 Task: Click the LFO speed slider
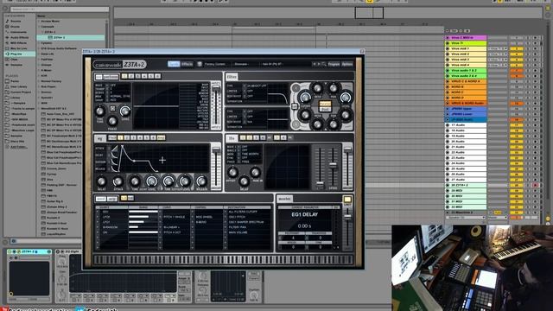click(x=333, y=168)
